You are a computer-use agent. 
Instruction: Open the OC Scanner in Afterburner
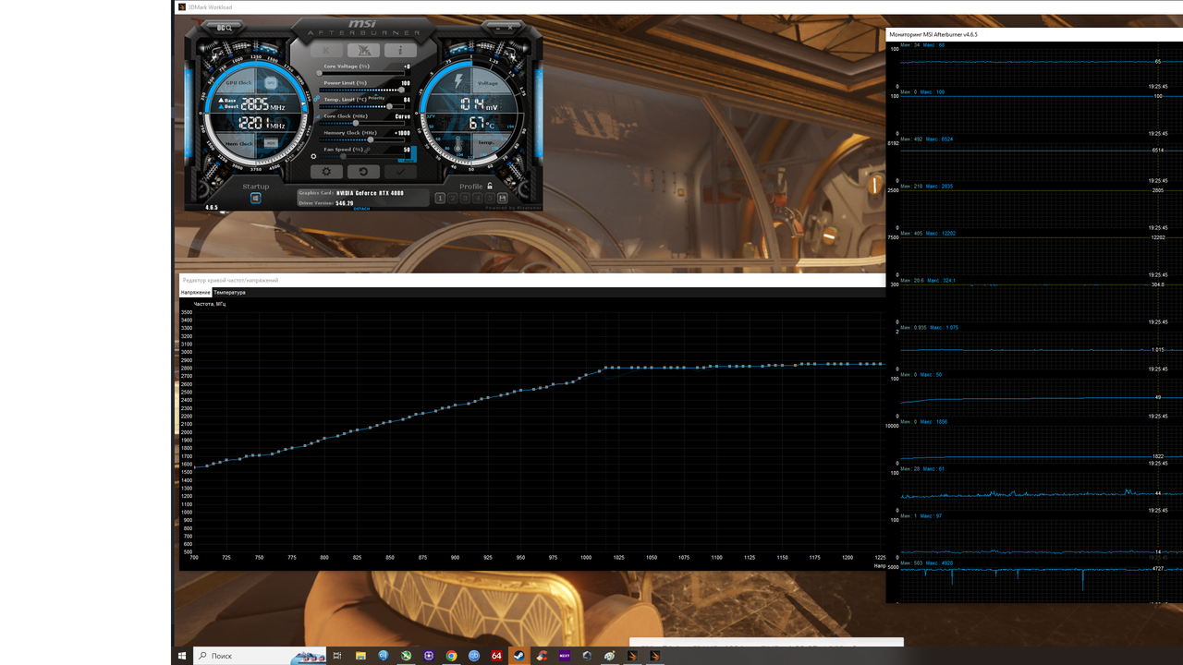(x=225, y=28)
